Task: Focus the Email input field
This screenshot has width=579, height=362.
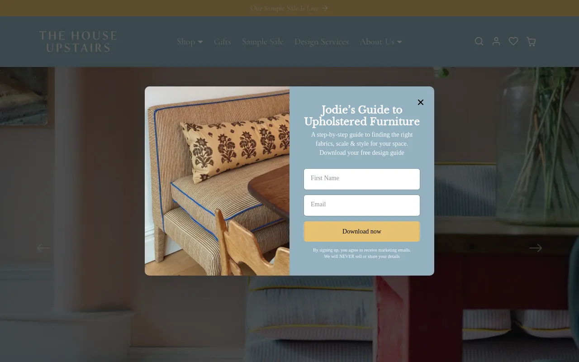Action: coord(362,205)
